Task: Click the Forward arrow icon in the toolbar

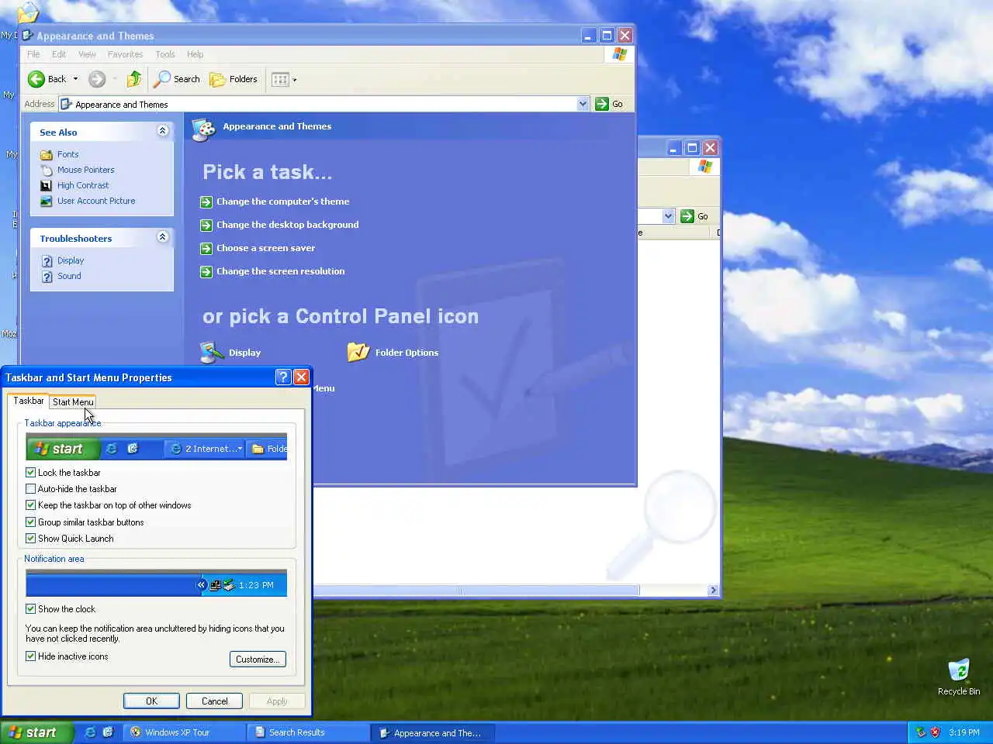Action: click(97, 79)
